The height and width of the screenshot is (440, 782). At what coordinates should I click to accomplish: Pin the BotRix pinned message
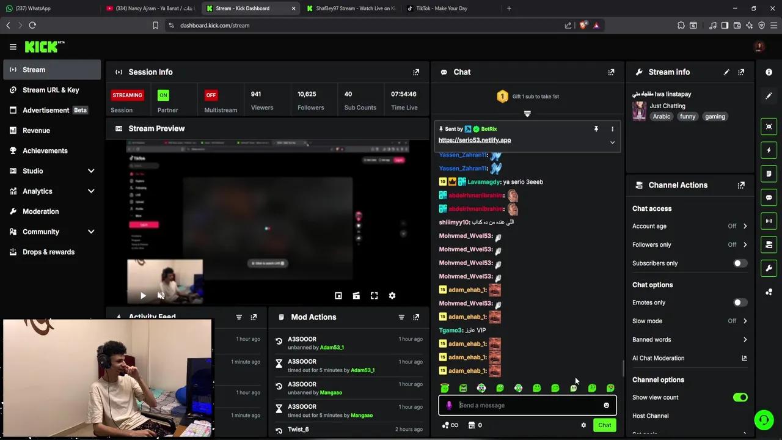coord(596,129)
